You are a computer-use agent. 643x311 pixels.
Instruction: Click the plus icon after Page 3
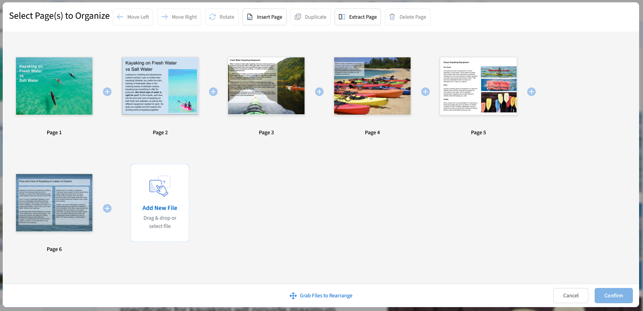[319, 92]
